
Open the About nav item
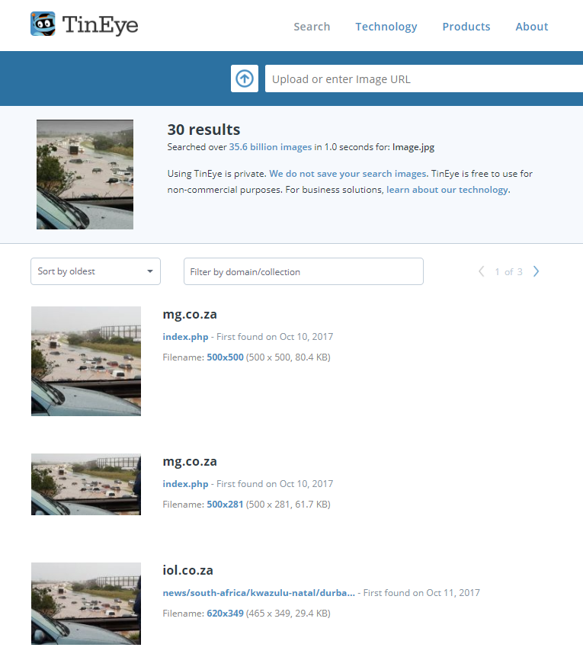pos(532,27)
